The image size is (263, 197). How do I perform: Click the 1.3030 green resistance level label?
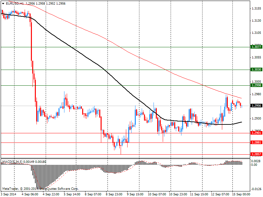point(256,70)
